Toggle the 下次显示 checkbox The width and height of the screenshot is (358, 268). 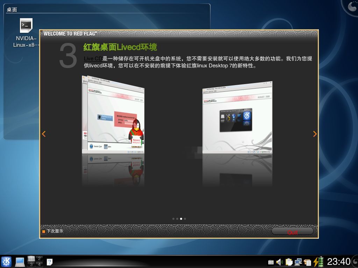(44, 232)
